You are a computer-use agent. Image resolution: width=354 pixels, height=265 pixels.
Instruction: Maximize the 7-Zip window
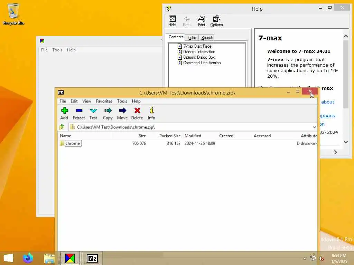[x=298, y=91]
